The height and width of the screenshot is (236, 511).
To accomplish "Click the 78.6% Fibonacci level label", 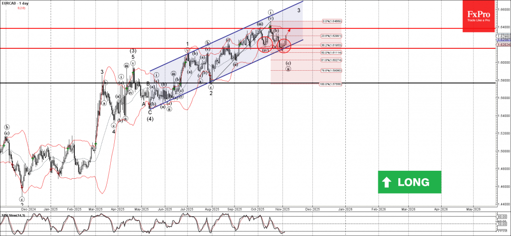I will click(x=331, y=70).
